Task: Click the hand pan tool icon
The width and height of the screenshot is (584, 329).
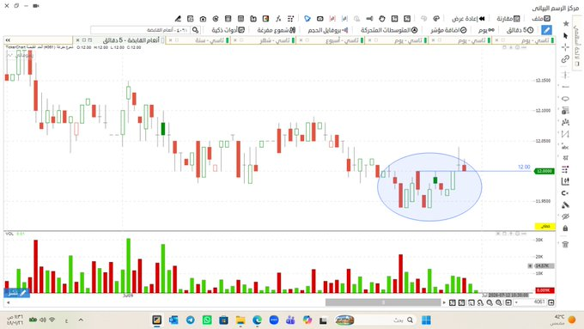Action: pos(382,19)
